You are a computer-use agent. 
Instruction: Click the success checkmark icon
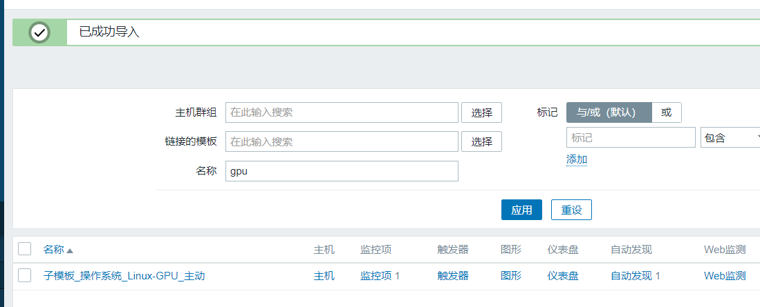tap(39, 32)
